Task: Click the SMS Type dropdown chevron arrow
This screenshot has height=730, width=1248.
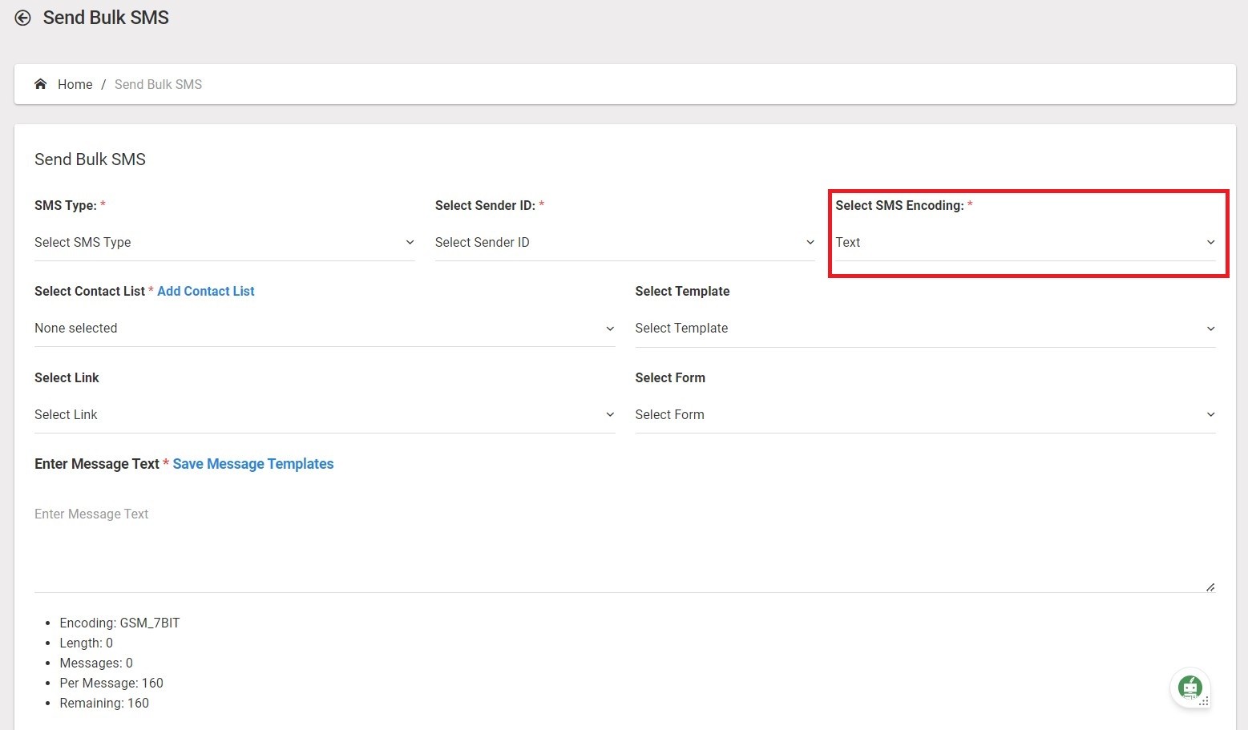Action: click(x=410, y=242)
